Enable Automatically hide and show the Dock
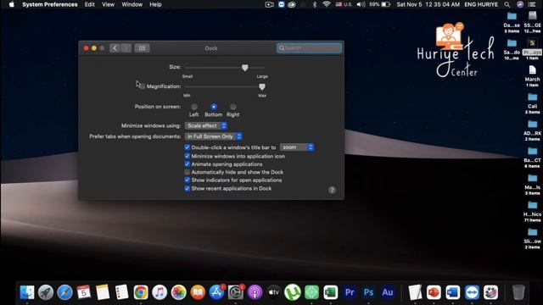This screenshot has height=305, width=543. [x=187, y=172]
